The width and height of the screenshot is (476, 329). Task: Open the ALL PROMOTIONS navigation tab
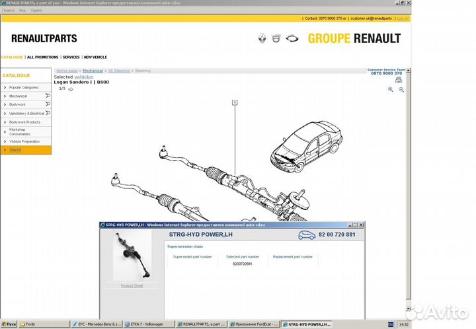point(42,57)
